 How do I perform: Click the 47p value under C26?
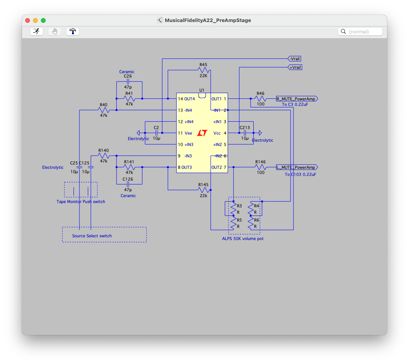(x=127, y=87)
